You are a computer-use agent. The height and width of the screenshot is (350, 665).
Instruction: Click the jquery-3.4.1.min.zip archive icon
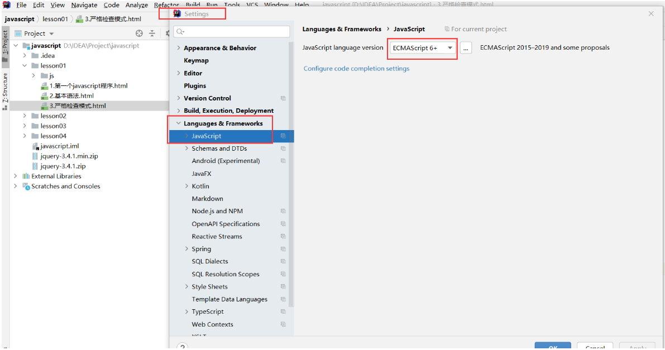point(35,156)
